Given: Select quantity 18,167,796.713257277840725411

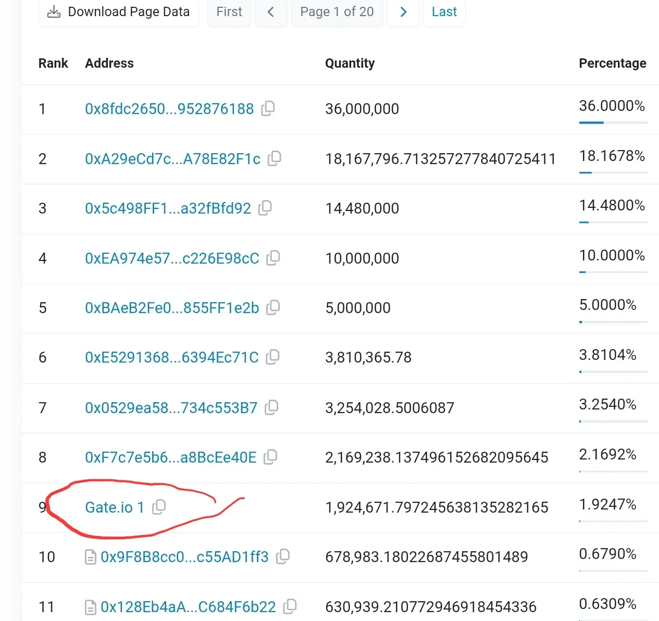Looking at the screenshot, I should click(441, 159).
